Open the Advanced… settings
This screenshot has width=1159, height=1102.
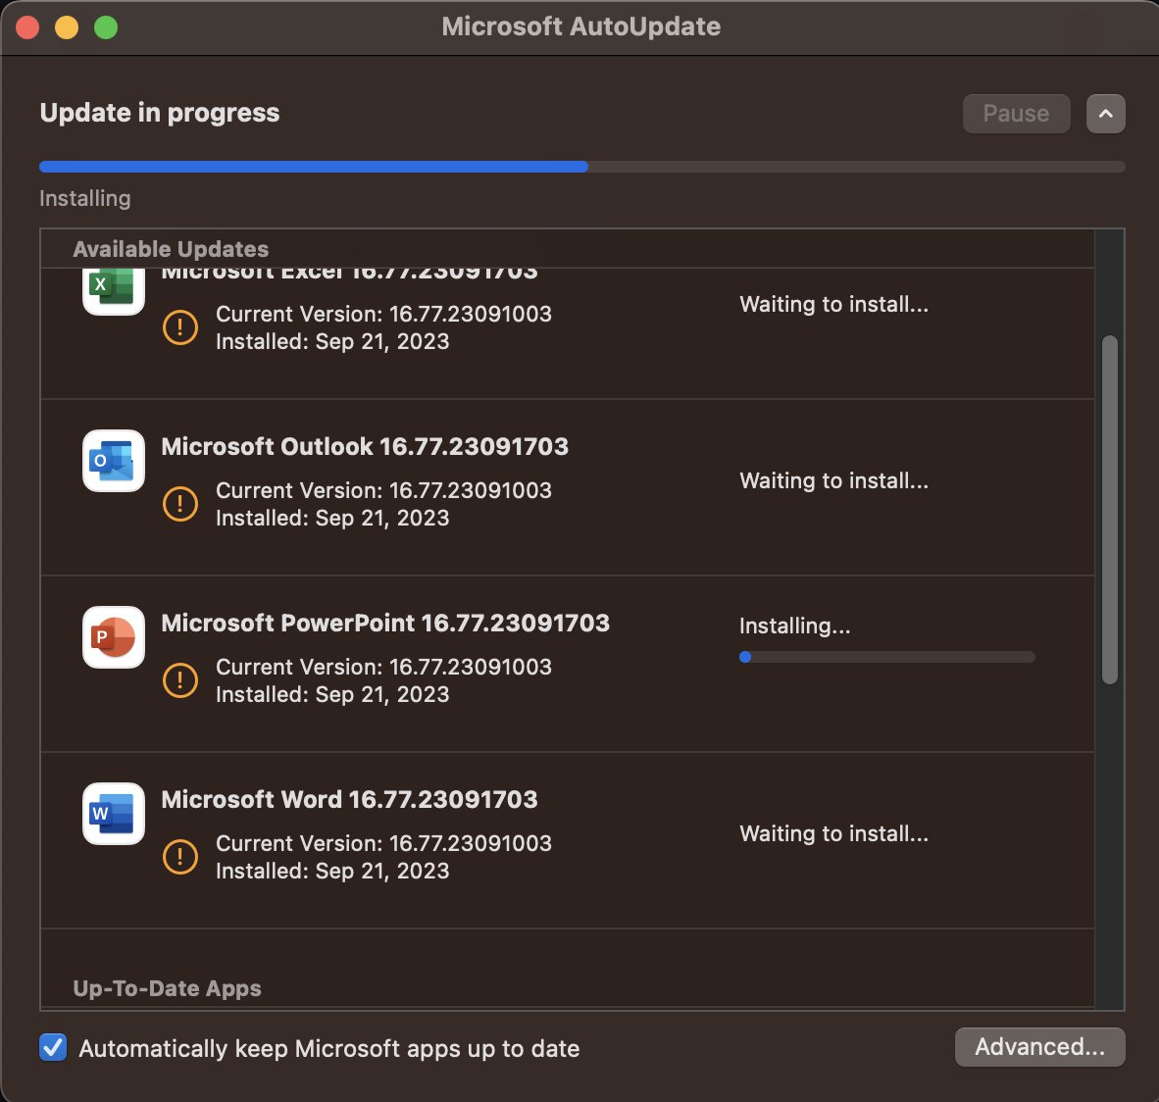pyautogui.click(x=1039, y=1046)
